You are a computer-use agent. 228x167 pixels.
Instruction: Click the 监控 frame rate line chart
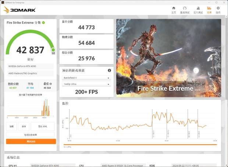pyautogui.click(x=142, y=124)
